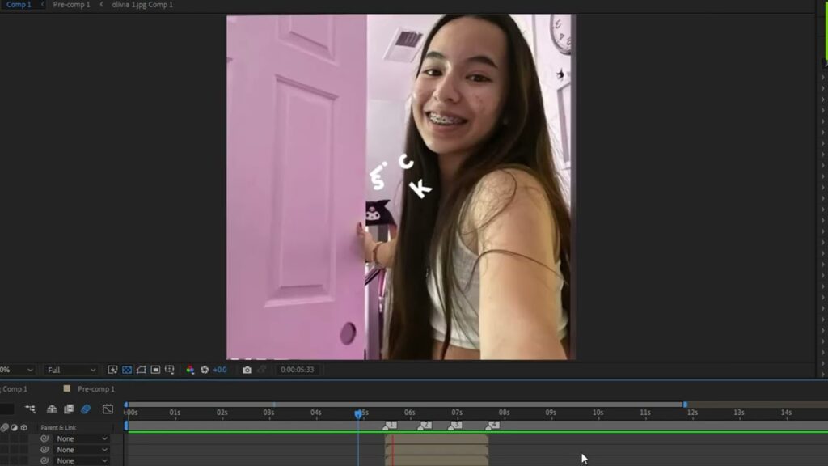The width and height of the screenshot is (828, 466).
Task: Open the Show Channel color management icon
Action: tap(190, 370)
